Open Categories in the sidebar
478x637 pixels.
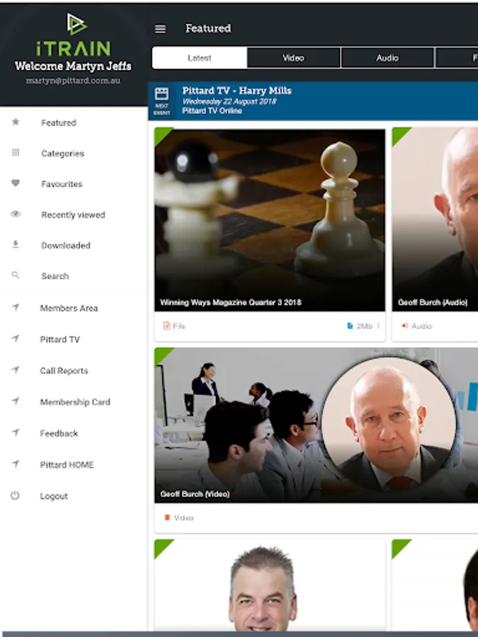62,154
